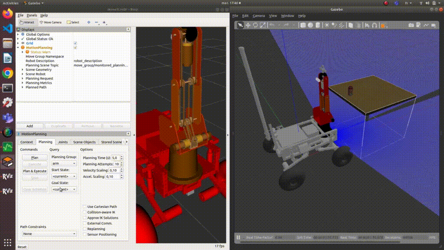
Task: Click the Plan button
Action: pyautogui.click(x=35, y=158)
